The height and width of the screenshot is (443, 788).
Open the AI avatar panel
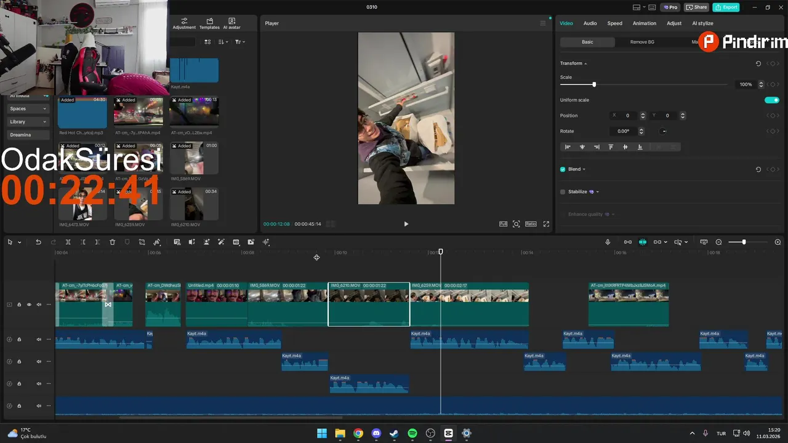point(231,23)
